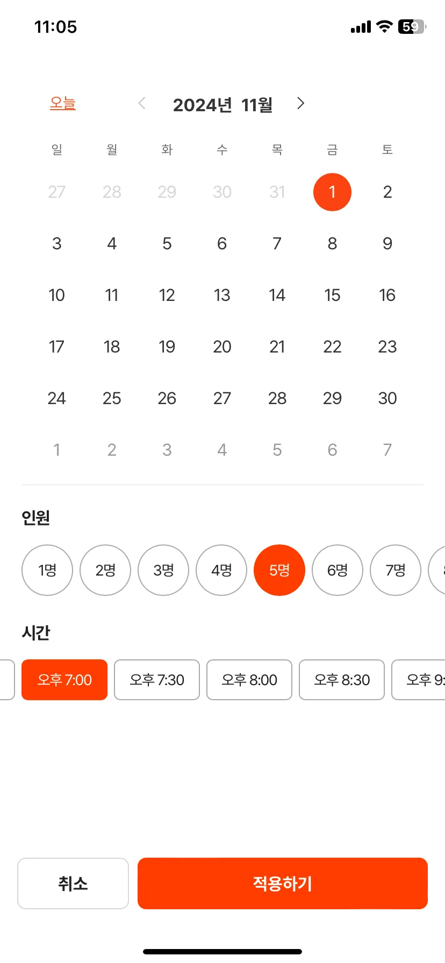Jump to today via 오늘 link

coord(63,103)
